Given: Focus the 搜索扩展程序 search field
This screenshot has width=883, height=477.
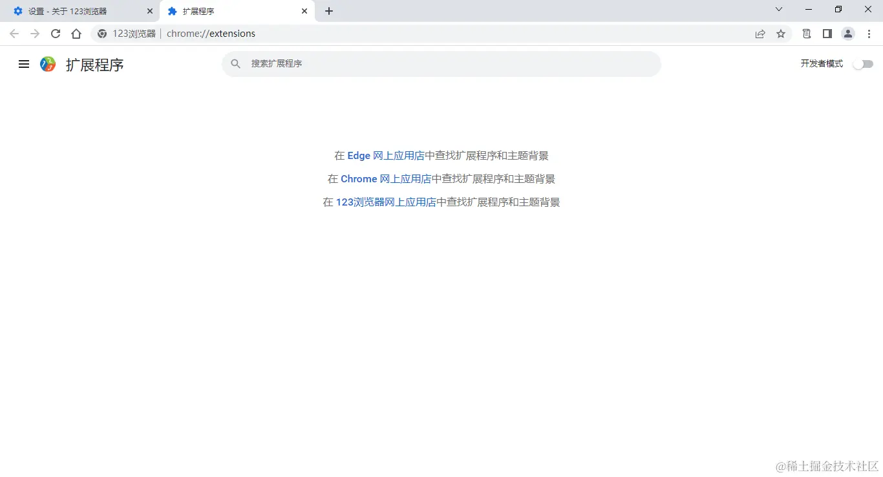Looking at the screenshot, I should [441, 64].
